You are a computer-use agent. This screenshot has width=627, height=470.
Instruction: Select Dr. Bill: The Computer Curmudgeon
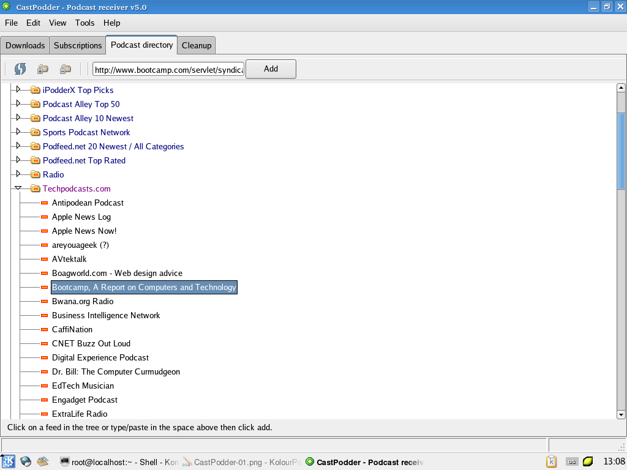click(x=116, y=371)
